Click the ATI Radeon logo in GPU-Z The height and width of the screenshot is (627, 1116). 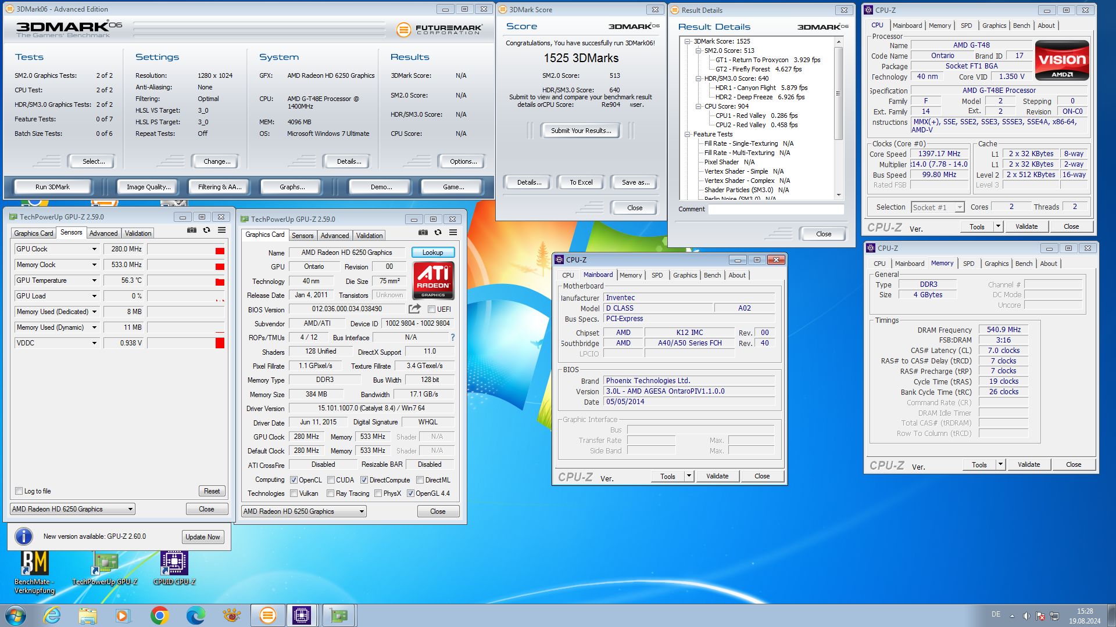point(433,280)
